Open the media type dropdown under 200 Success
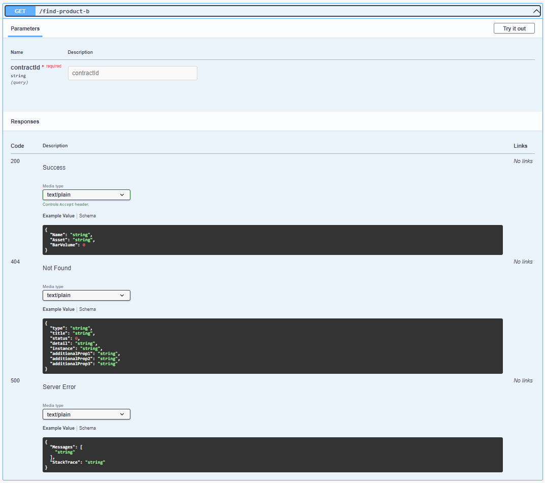Image resolution: width=545 pixels, height=483 pixels. [x=86, y=195]
